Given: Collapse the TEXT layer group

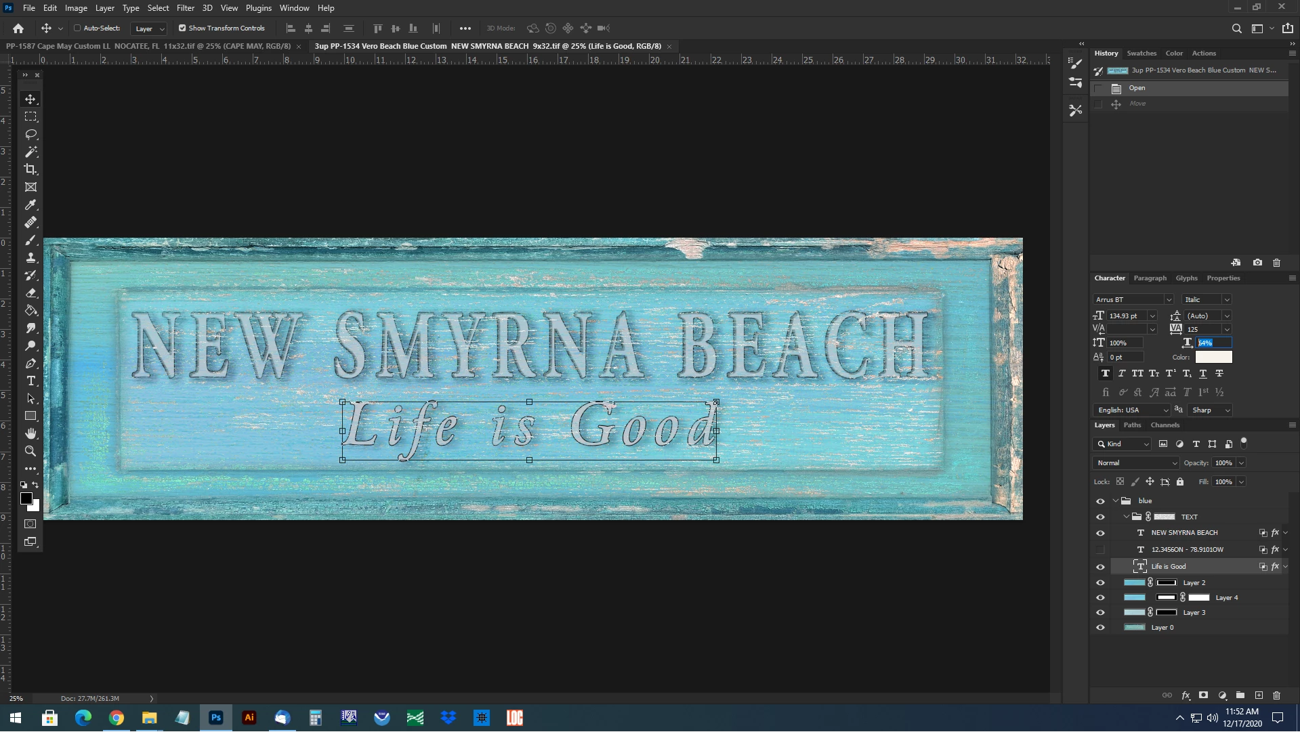Looking at the screenshot, I should pos(1127,517).
